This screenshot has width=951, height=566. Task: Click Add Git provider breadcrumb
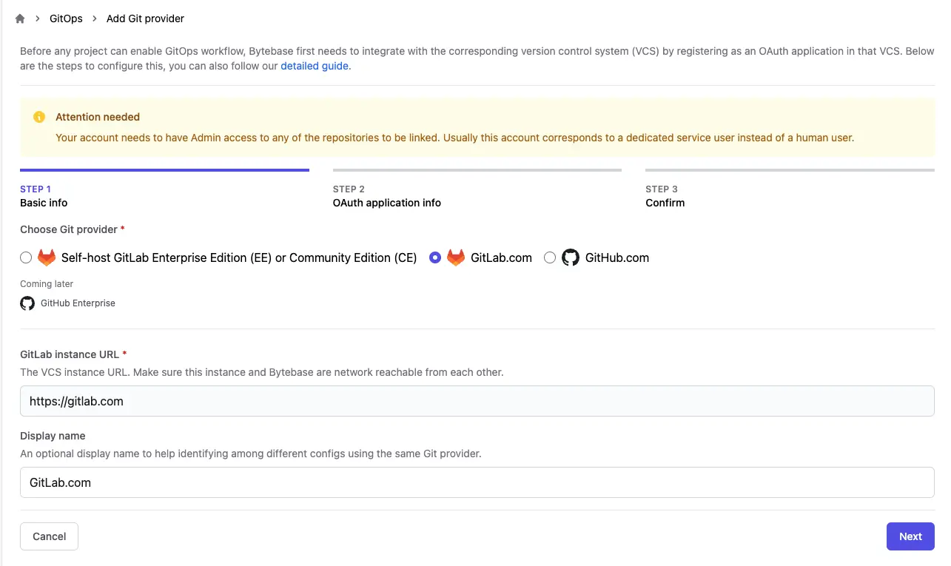pos(145,18)
